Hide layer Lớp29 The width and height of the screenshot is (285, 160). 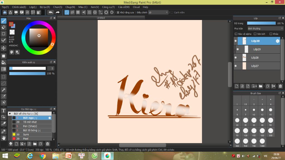pyautogui.click(x=238, y=49)
